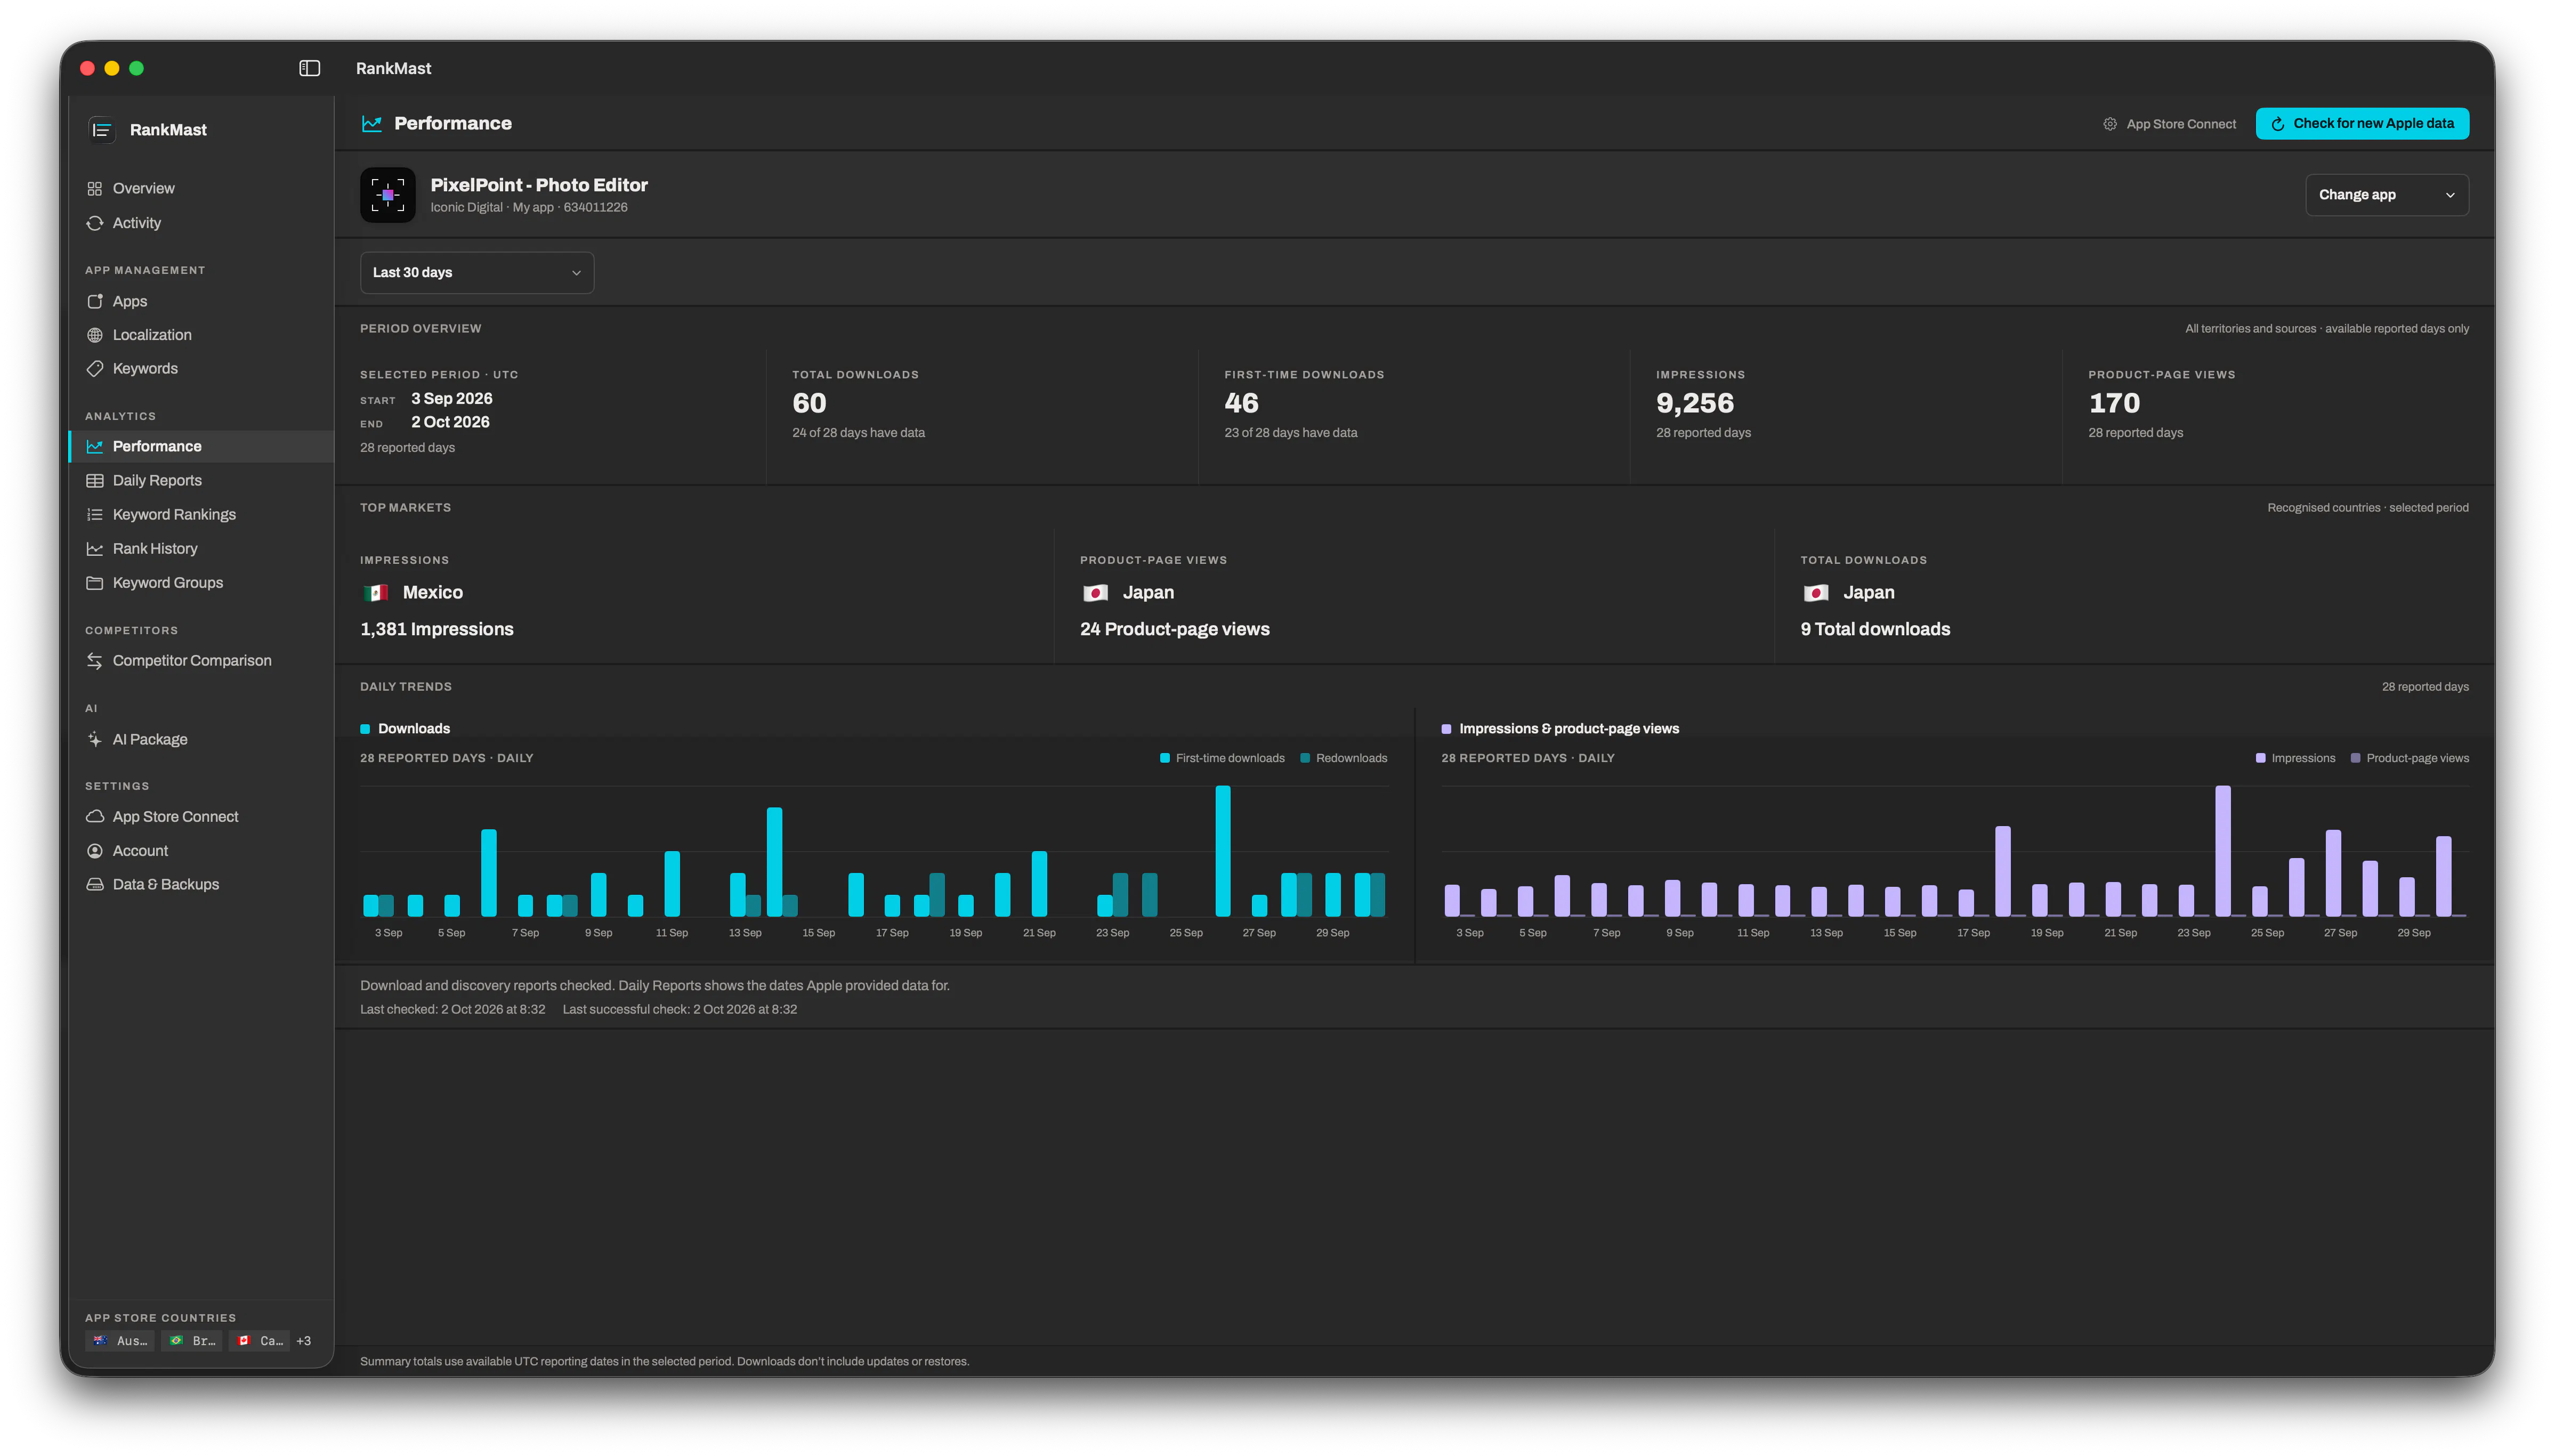
Task: Click the RankMast logo icon in sidebar
Action: [101, 130]
